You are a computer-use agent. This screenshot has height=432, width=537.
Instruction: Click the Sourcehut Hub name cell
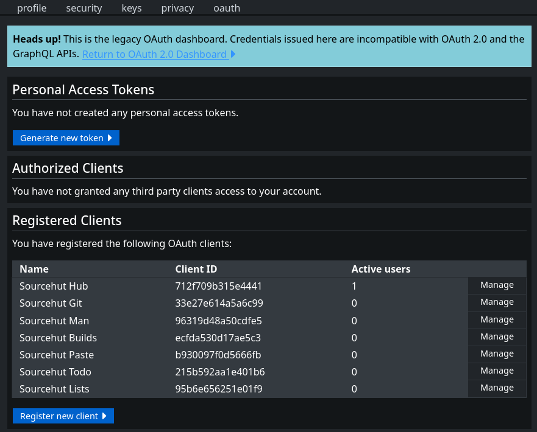click(54, 286)
